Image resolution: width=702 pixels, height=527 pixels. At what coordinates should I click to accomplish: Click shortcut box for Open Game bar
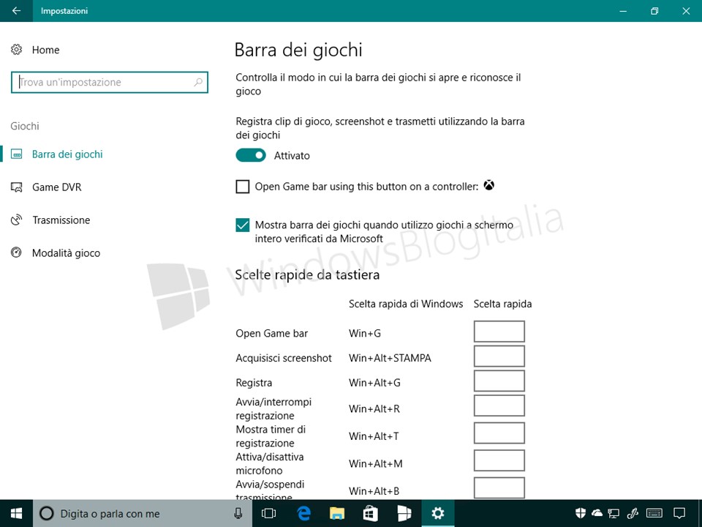tap(499, 332)
